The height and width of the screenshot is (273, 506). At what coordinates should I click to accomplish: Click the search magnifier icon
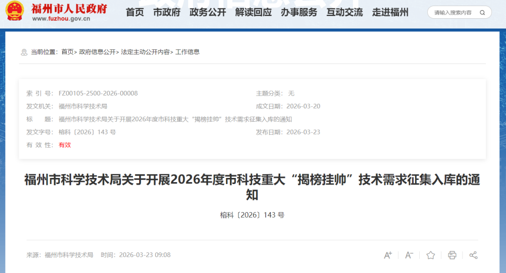click(x=482, y=13)
